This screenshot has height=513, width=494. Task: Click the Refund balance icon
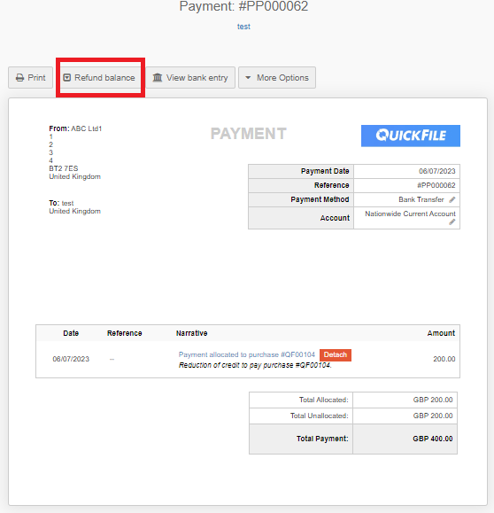click(67, 78)
